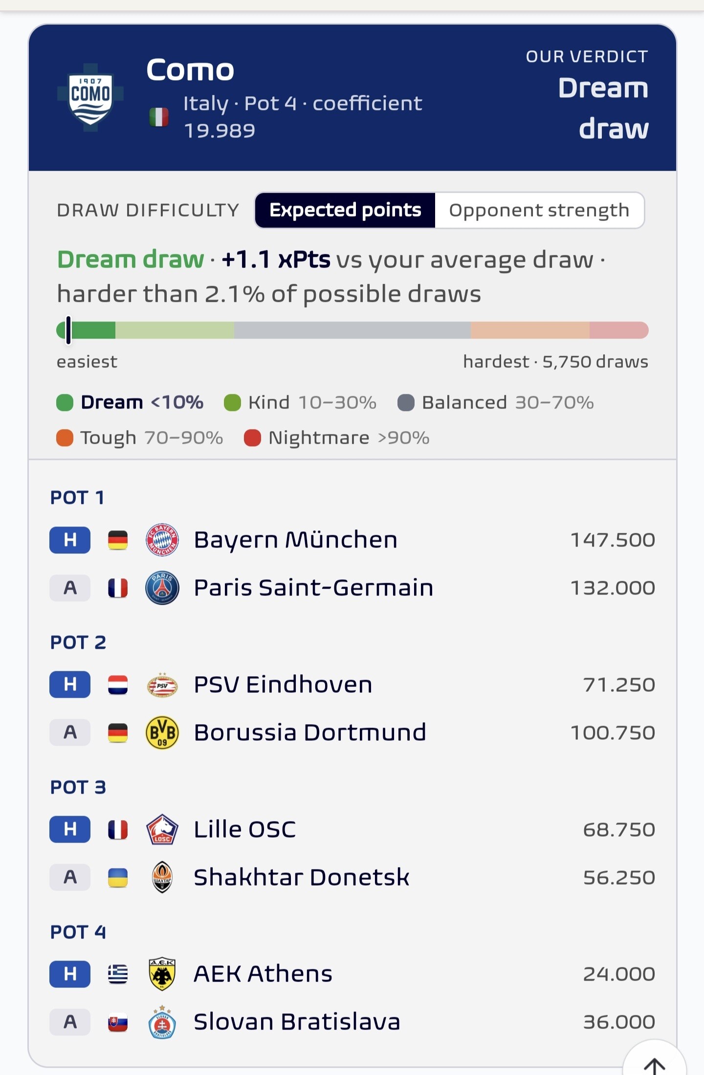Tap the scroll-to-top arrow button
The height and width of the screenshot is (1075, 704).
point(655,1062)
